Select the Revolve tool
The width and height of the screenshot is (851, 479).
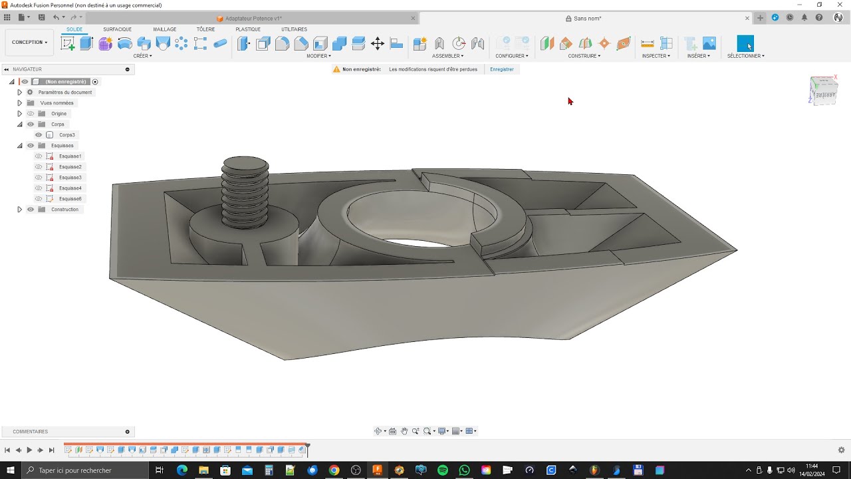124,44
